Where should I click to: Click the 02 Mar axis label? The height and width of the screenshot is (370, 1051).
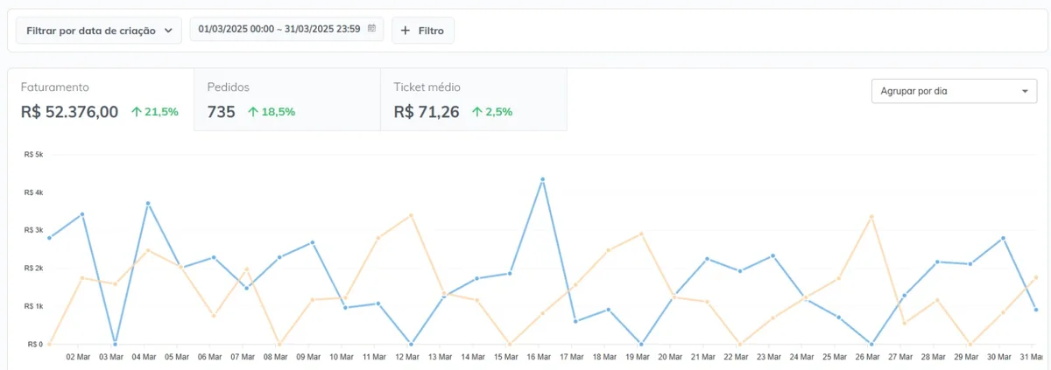click(78, 357)
